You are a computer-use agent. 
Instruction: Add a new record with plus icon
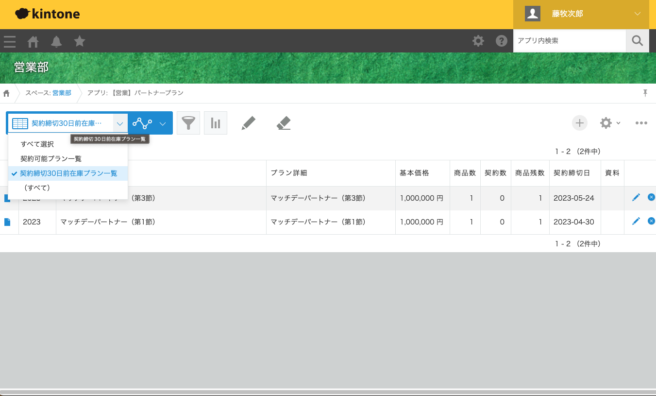(x=579, y=123)
